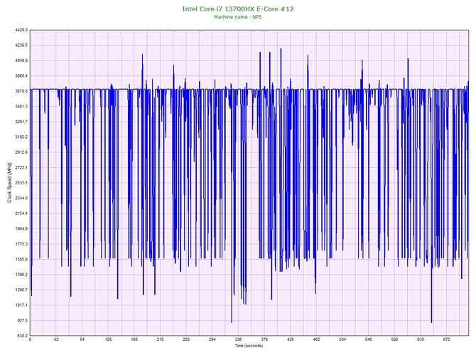Click the 252 tick on time axis
This screenshot has width=476, height=358.
(x=186, y=339)
